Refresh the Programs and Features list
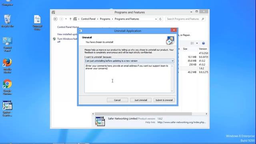Viewport: 256px width, 144px height. (160, 19)
